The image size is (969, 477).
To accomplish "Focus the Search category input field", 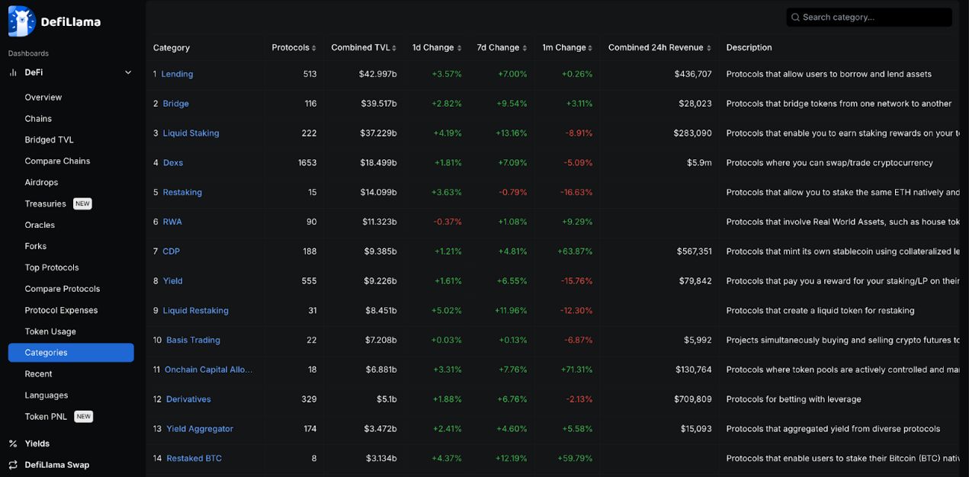I will [x=874, y=18].
